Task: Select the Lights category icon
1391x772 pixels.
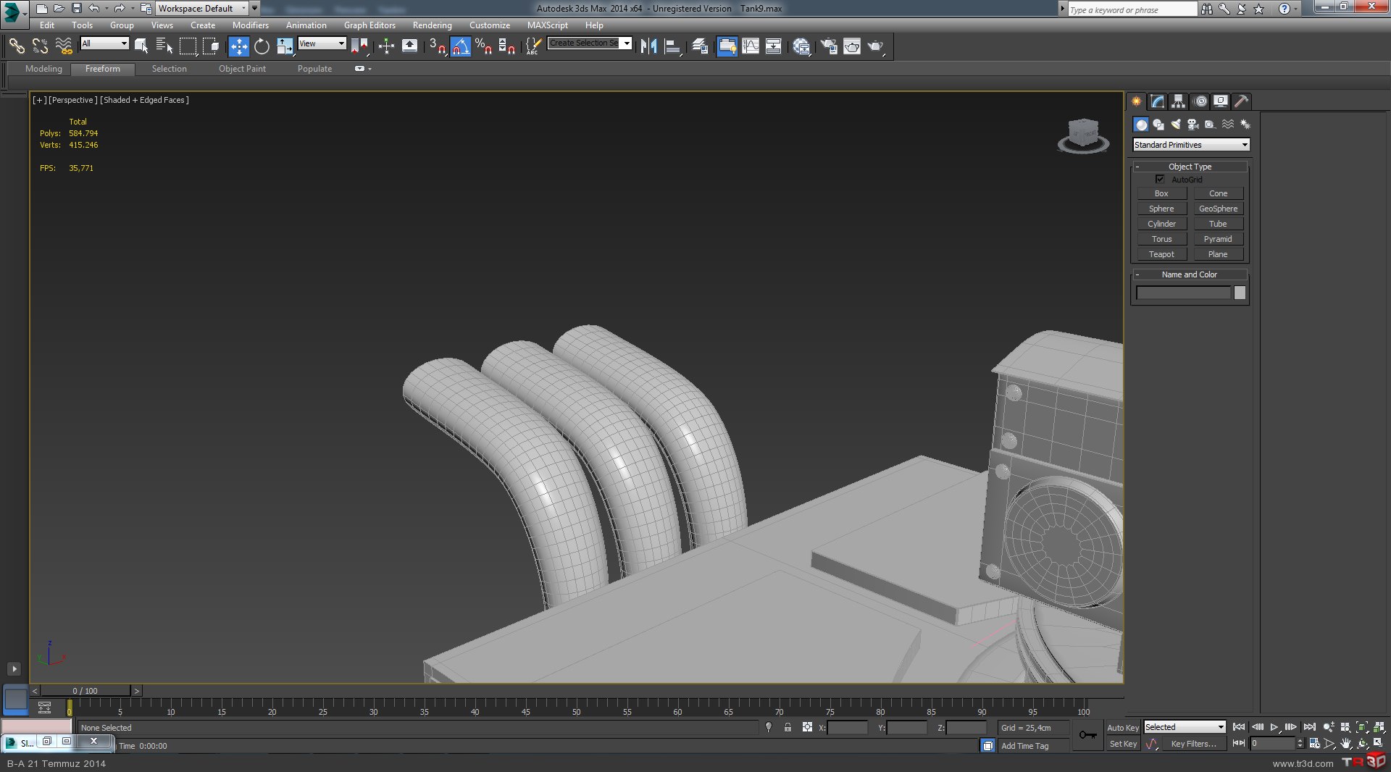Action: click(x=1175, y=125)
